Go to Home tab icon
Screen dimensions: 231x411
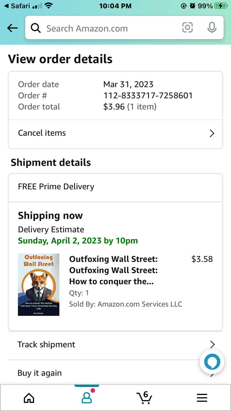coord(29,398)
